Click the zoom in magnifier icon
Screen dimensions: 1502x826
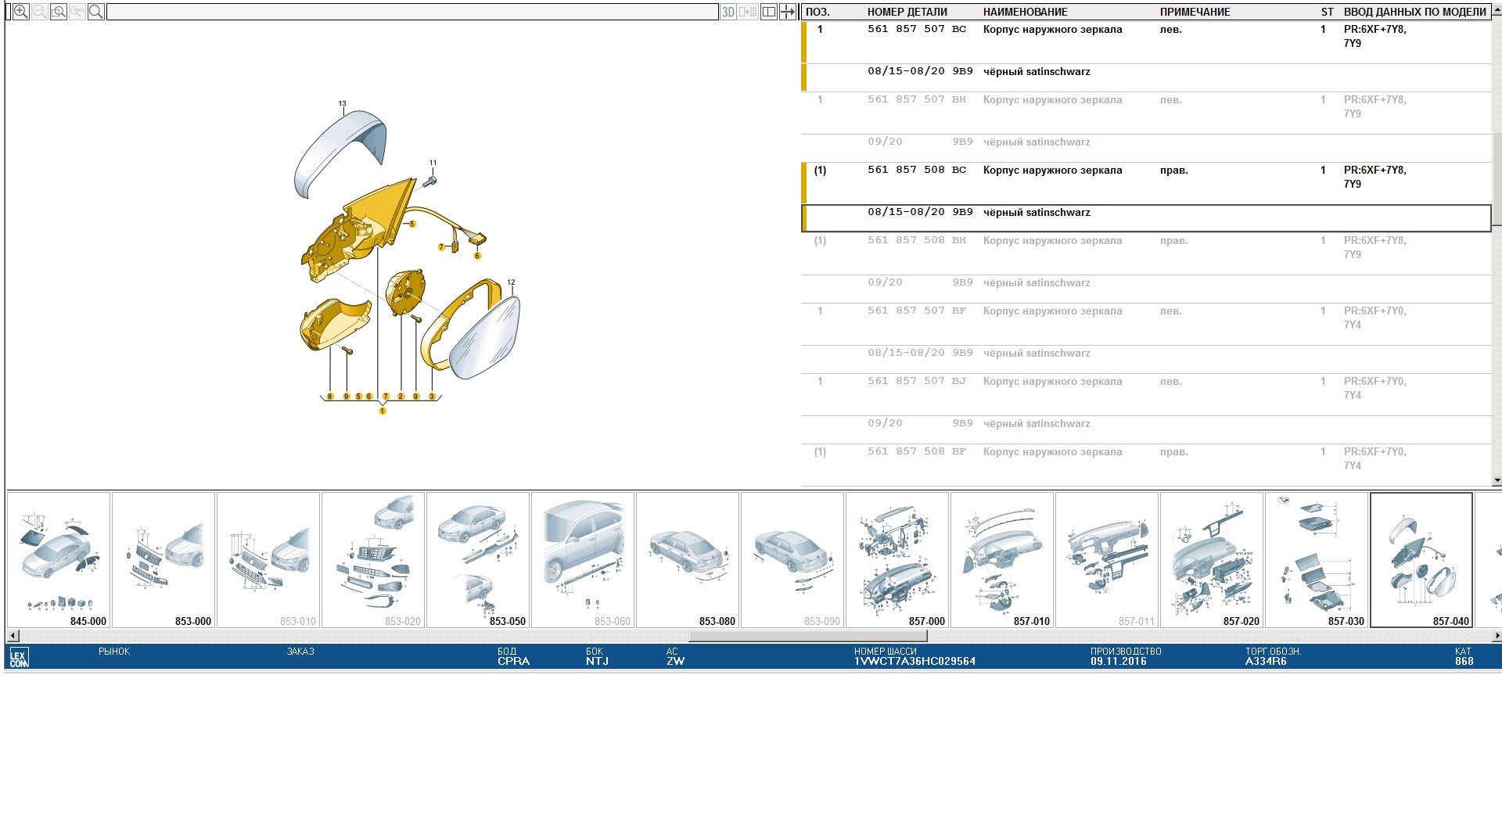click(x=21, y=12)
